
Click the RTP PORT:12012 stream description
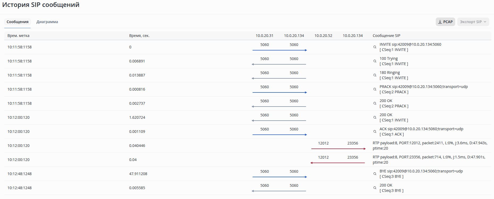[x=430, y=146]
